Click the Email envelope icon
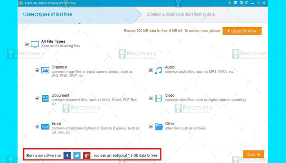Viewport: 286px width, 163px height. 45,127
